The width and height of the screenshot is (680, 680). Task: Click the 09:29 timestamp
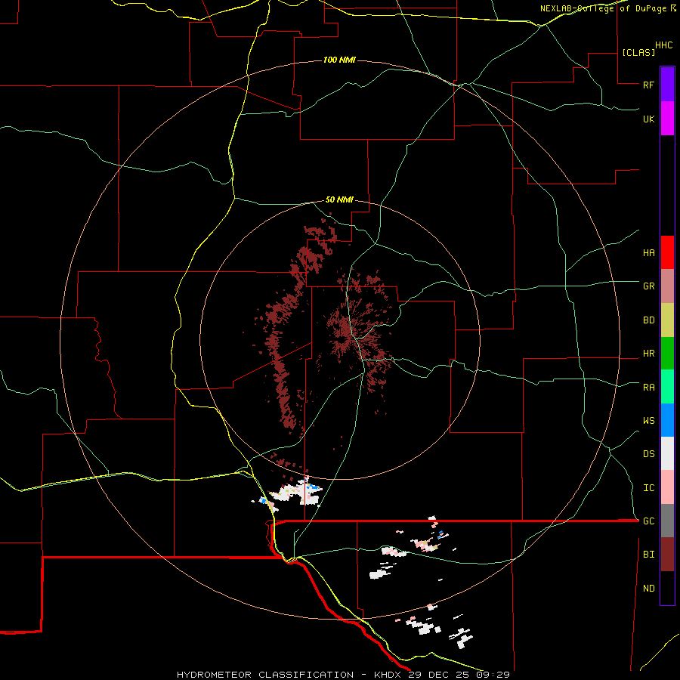[493, 675]
